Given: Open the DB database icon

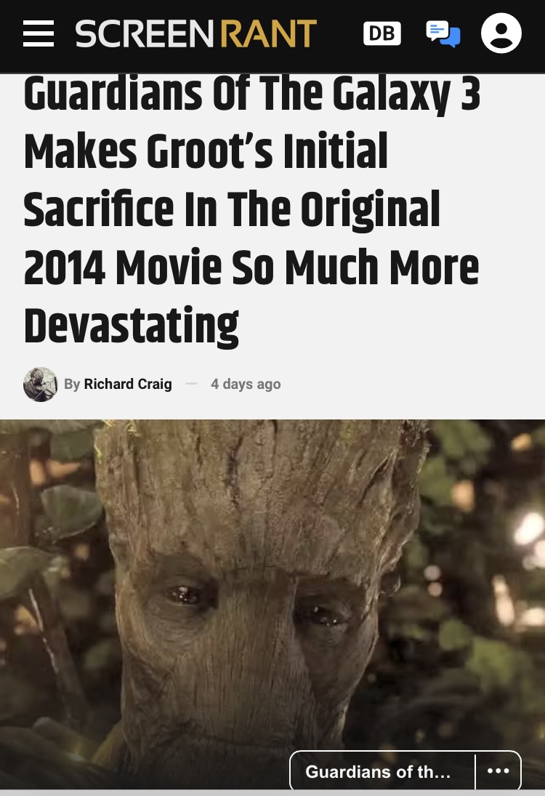Looking at the screenshot, I should (382, 33).
